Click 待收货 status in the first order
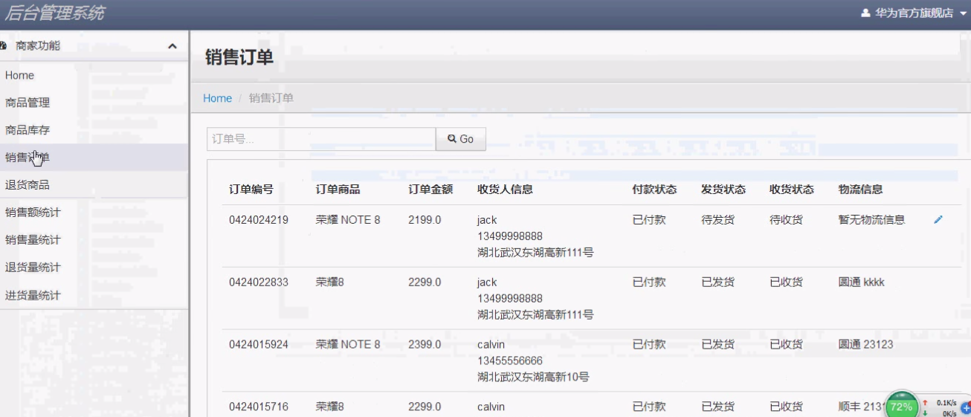The width and height of the screenshot is (971, 417). (x=787, y=220)
